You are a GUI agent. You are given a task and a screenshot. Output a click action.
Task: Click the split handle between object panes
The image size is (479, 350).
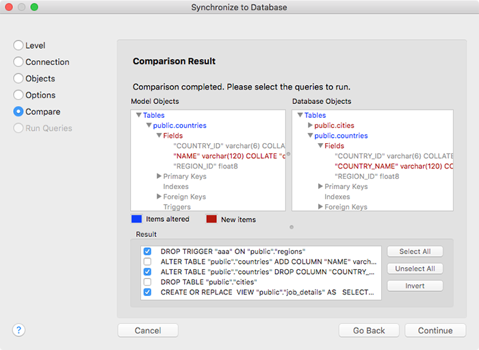[288, 154]
